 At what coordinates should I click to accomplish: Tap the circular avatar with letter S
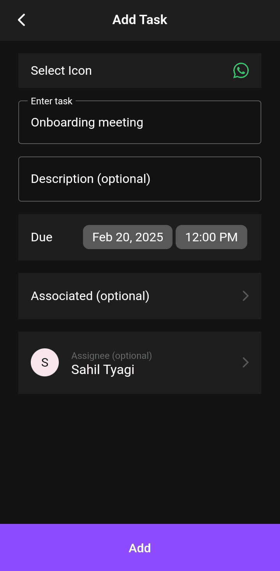[x=45, y=362]
